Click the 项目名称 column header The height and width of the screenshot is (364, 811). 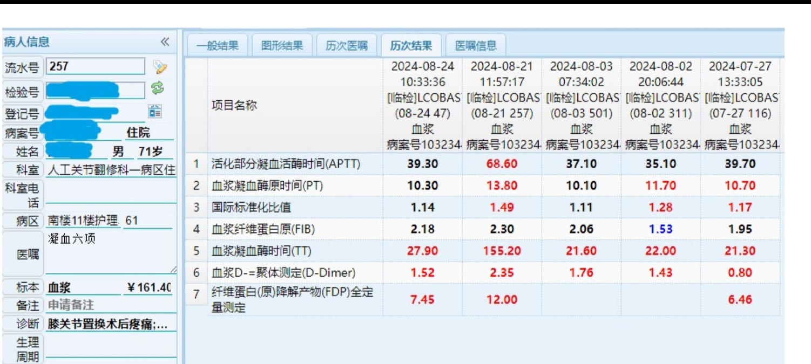(294, 105)
